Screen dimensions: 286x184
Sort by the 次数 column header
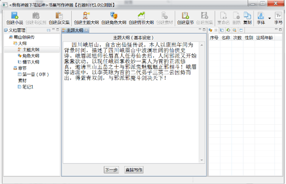point(237,38)
